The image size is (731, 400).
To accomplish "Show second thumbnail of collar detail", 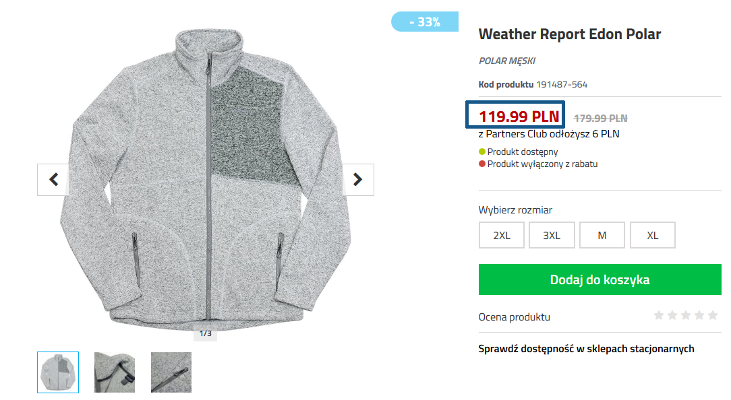I will click(115, 372).
